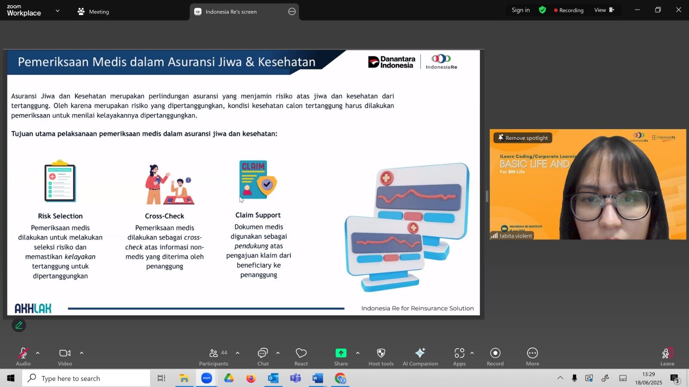Open the View layout menu
Image resolution: width=689 pixels, height=387 pixels.
604,10
